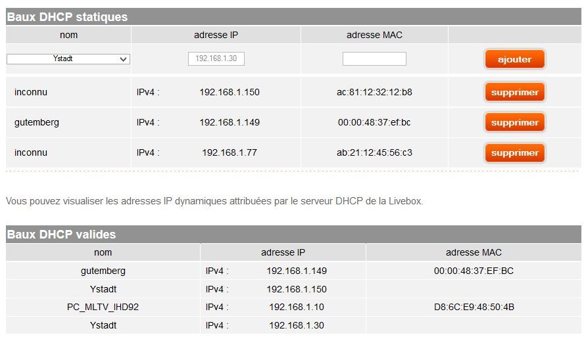Delete the static lease for 192.168.1.150

point(515,93)
